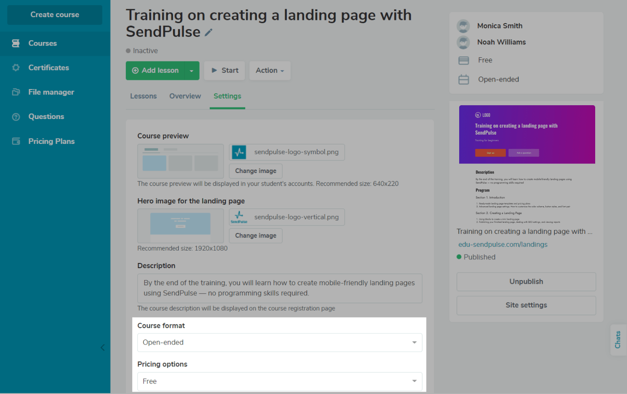Open the Chats side panel
This screenshot has width=627, height=394.
[x=618, y=340]
